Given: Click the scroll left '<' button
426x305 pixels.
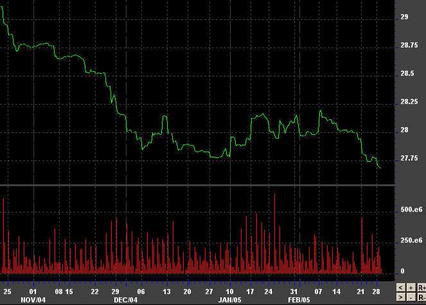Looking at the screenshot, I should pos(401,288).
